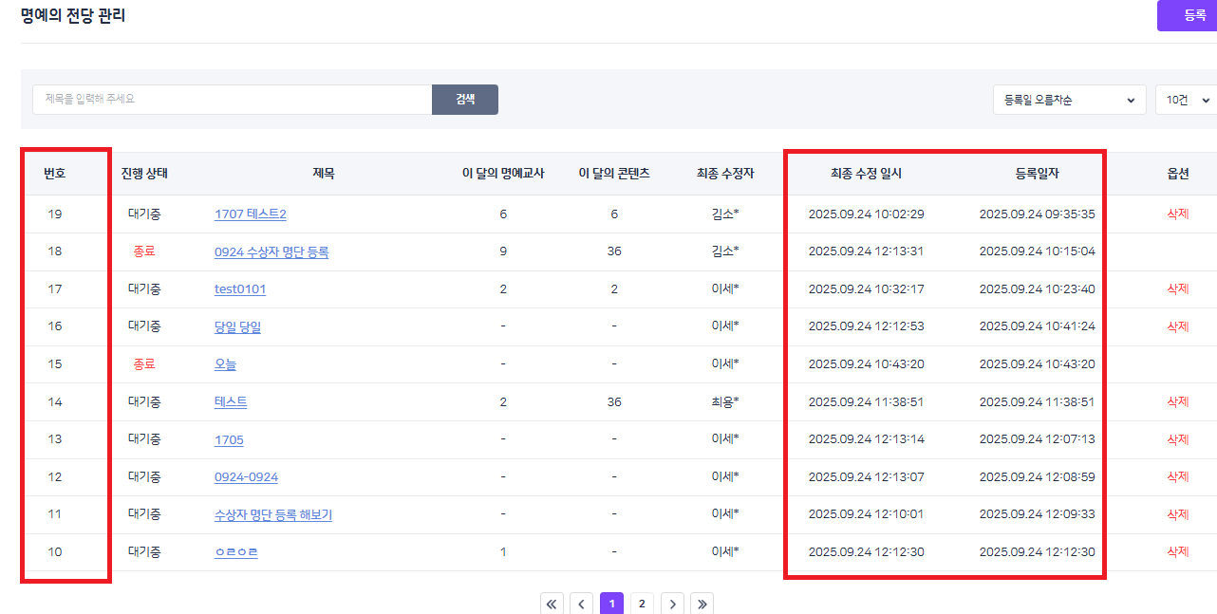Jump to last page using double-right arrow
1217x614 pixels.
(x=702, y=604)
